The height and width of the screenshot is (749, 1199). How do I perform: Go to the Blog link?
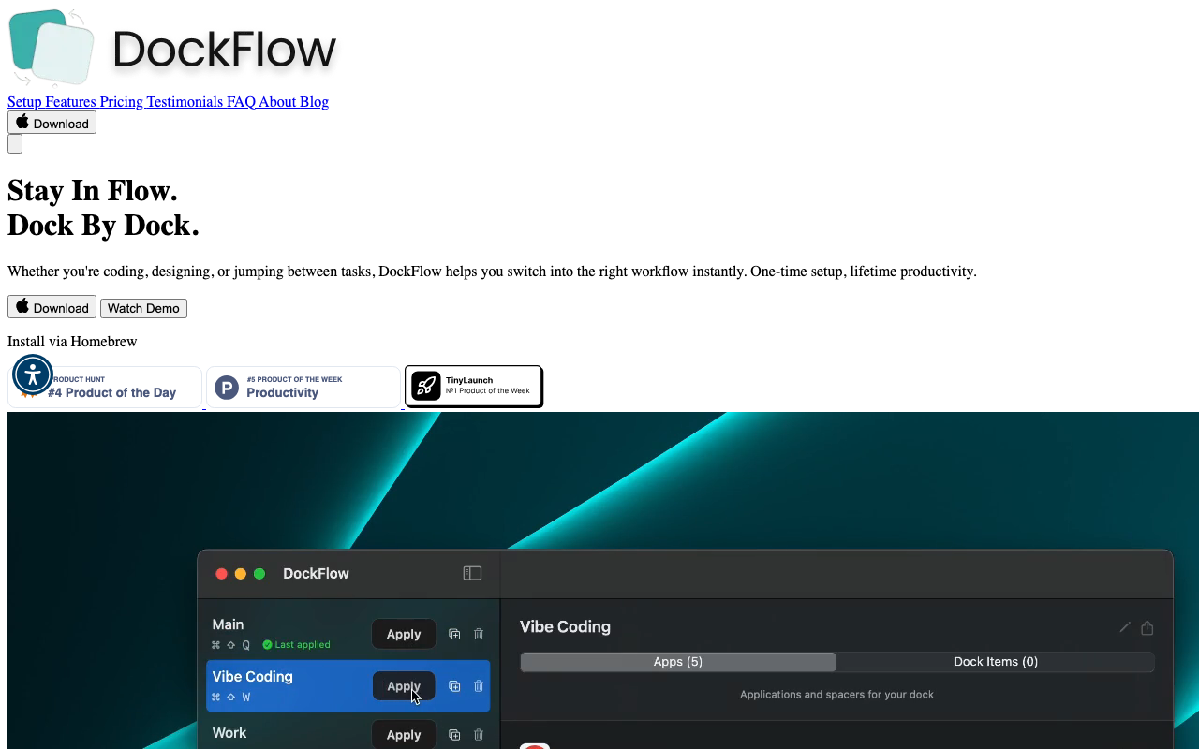pyautogui.click(x=314, y=102)
